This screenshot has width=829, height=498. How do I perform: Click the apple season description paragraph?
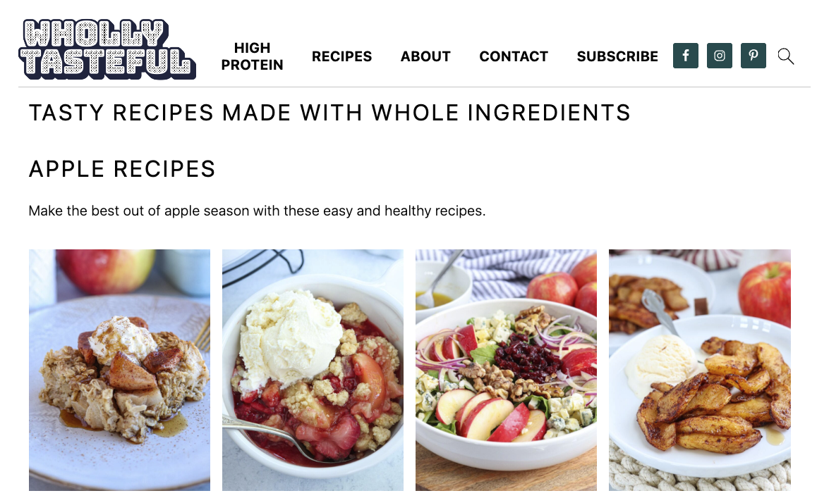tap(257, 211)
